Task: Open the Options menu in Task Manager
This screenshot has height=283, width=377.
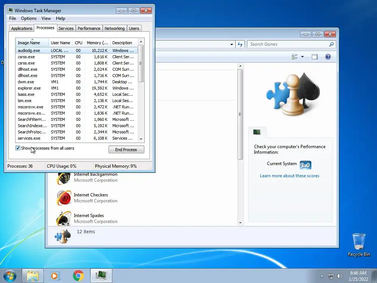Action: click(29, 18)
